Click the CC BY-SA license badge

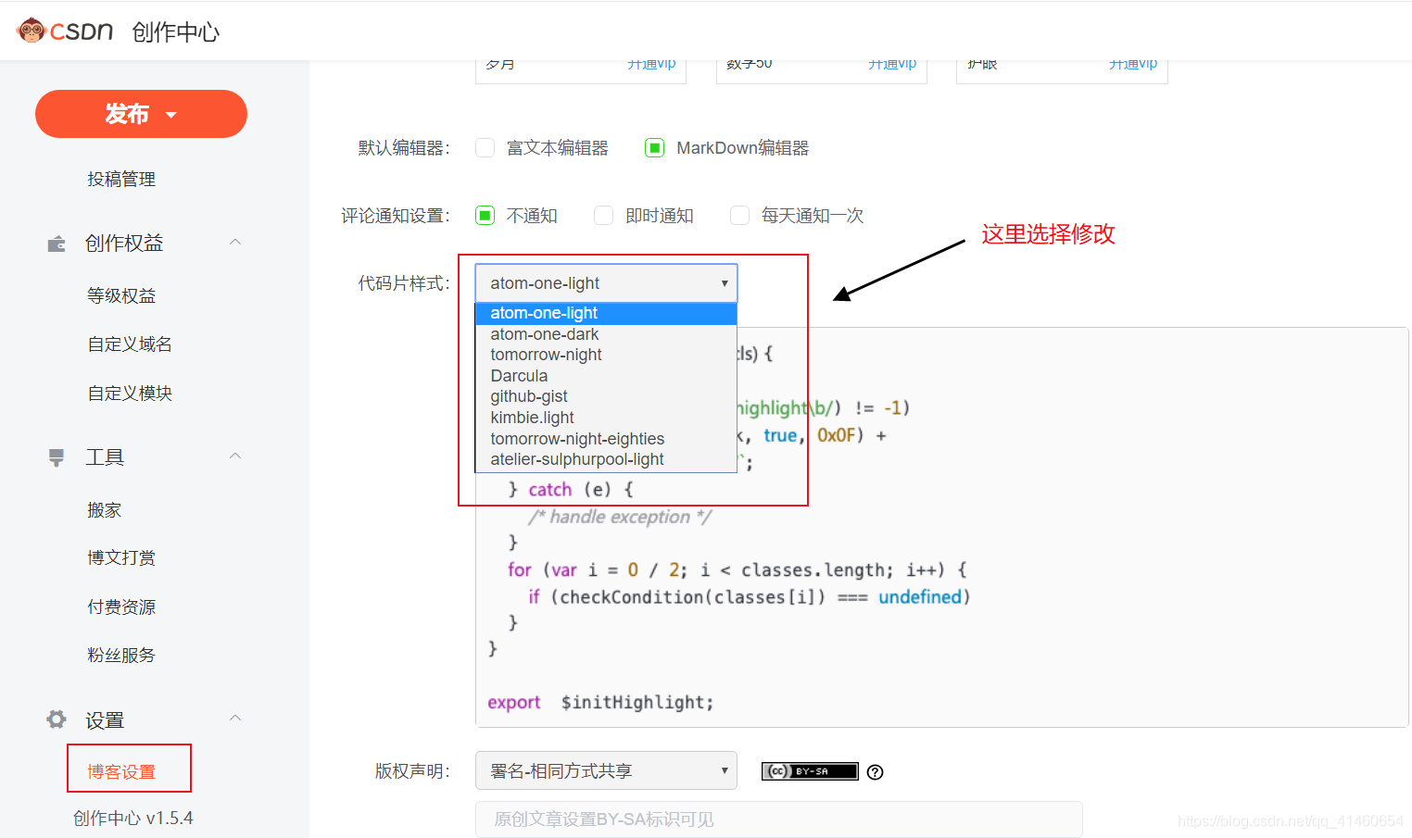810,771
